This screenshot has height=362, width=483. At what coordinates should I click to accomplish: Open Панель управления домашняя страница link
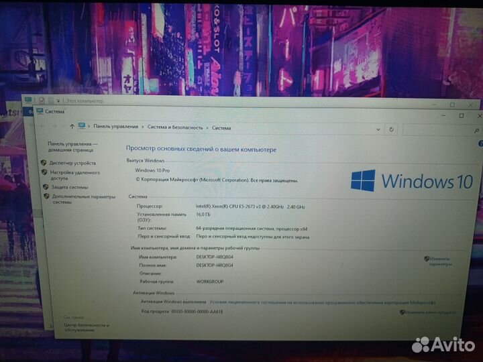(72, 147)
